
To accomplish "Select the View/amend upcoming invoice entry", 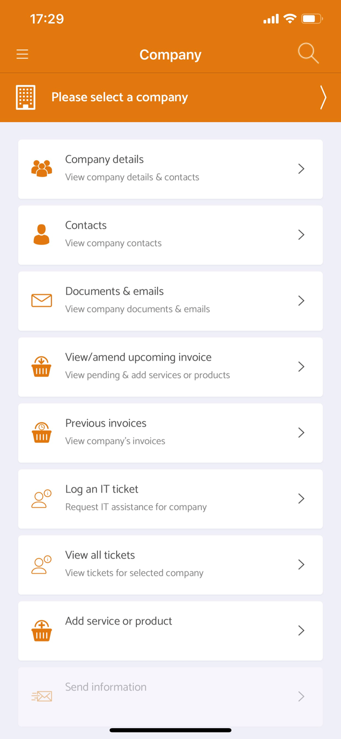I will (170, 367).
